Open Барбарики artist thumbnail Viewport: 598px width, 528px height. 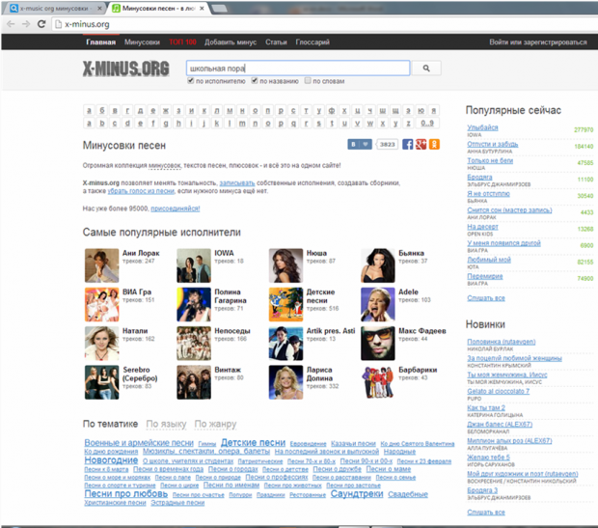point(378,382)
